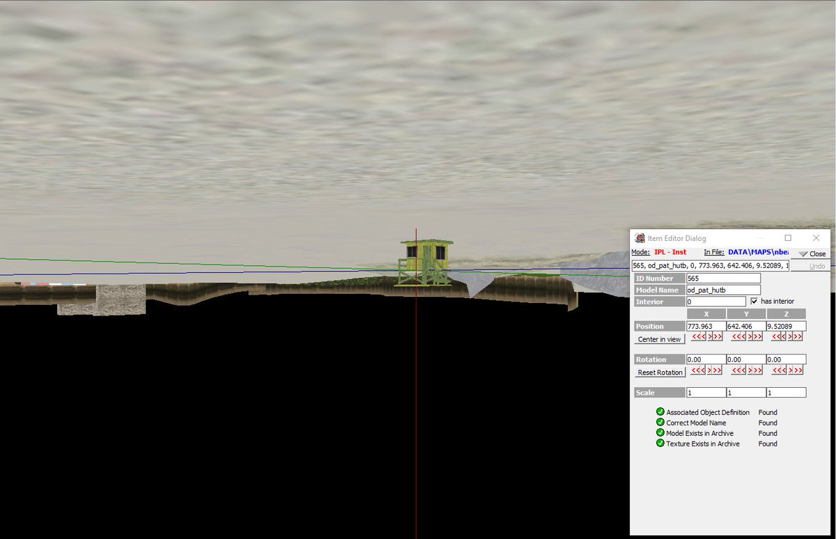Click Position X large decrease double-arrow
This screenshot has width=836, height=539.
pyautogui.click(x=696, y=336)
